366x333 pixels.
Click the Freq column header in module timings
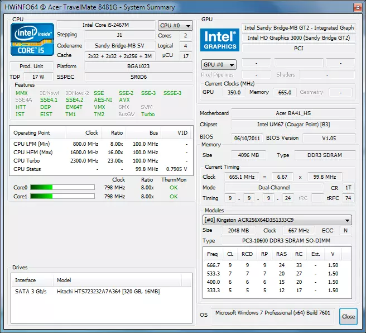pos(213,254)
